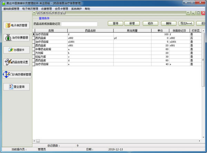Click the inner window icon beside 药品信息治疗信息管理
The height and width of the screenshot is (153, 207).
34,13
